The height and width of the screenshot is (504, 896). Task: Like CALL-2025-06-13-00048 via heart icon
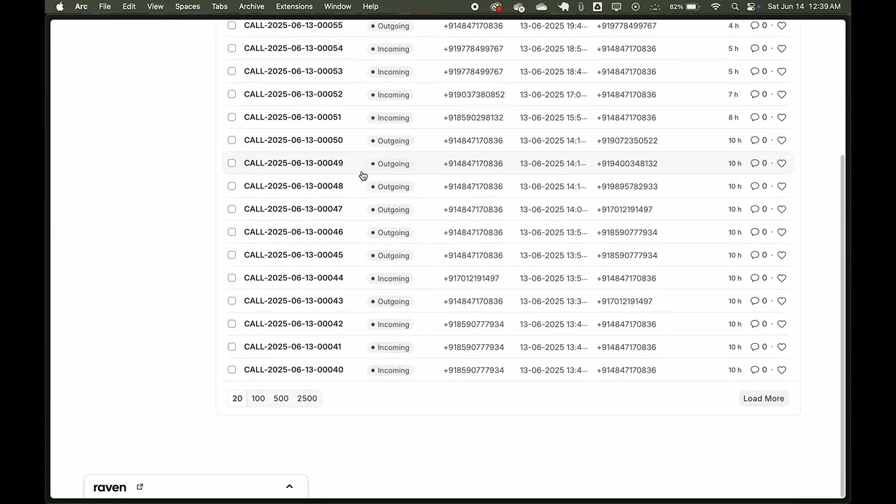pos(782,186)
